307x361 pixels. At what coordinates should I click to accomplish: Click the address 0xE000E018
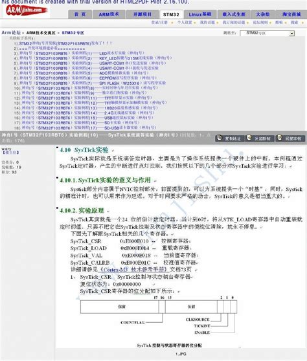[x=136, y=256]
